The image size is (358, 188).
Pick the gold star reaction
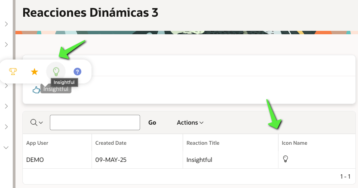pyautogui.click(x=34, y=72)
